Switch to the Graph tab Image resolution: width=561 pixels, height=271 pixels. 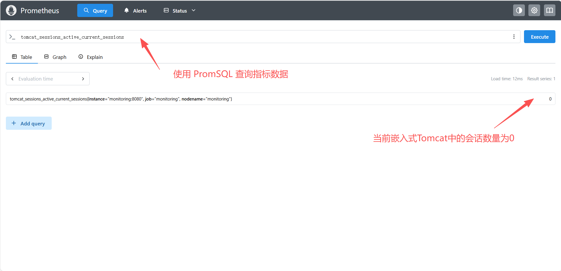coord(55,57)
